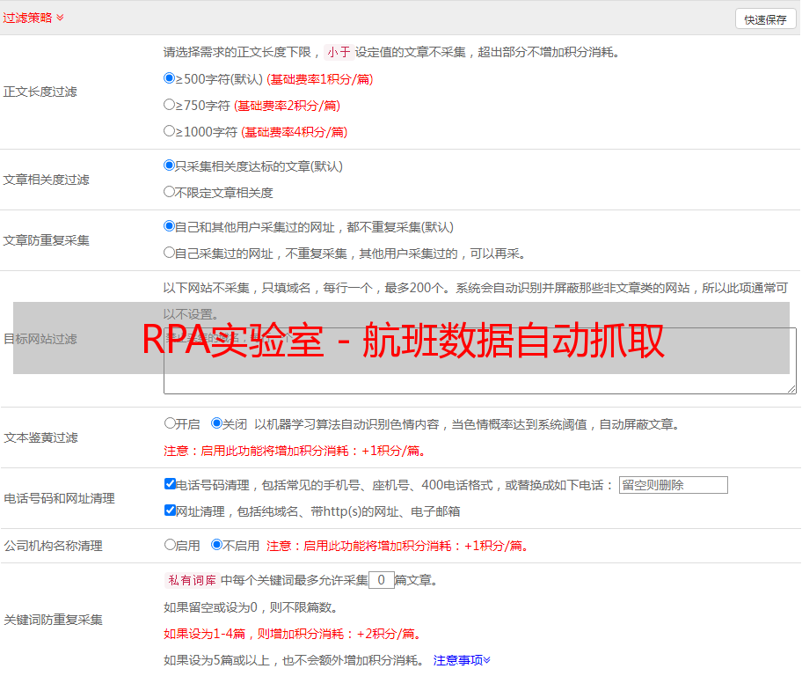Enable 公司机构名称清理 with 启用
This screenshot has width=802, height=676.
170,545
